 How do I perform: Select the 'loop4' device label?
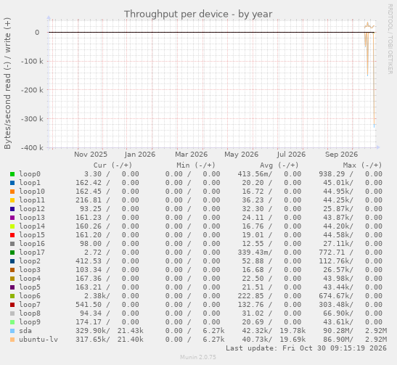[30, 279]
